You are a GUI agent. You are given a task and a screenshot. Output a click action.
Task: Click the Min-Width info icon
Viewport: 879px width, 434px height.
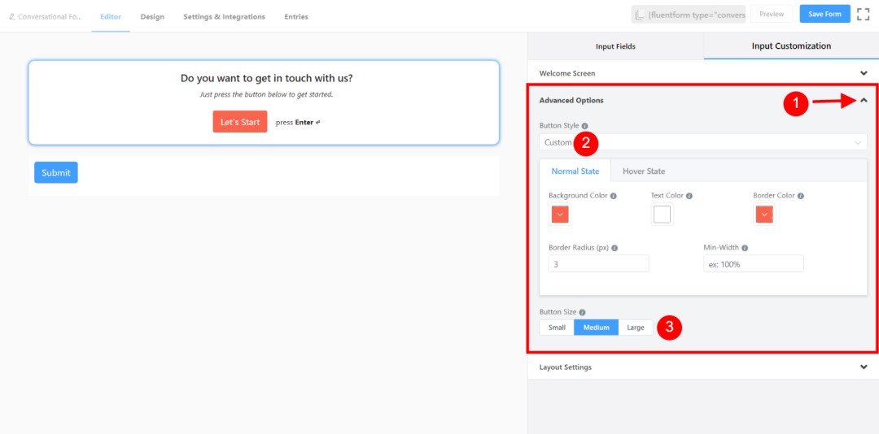point(745,248)
